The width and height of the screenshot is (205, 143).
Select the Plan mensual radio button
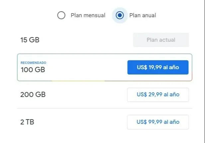coord(61,15)
